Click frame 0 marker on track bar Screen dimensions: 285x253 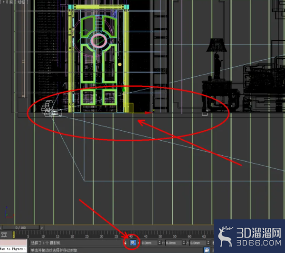[14, 235]
